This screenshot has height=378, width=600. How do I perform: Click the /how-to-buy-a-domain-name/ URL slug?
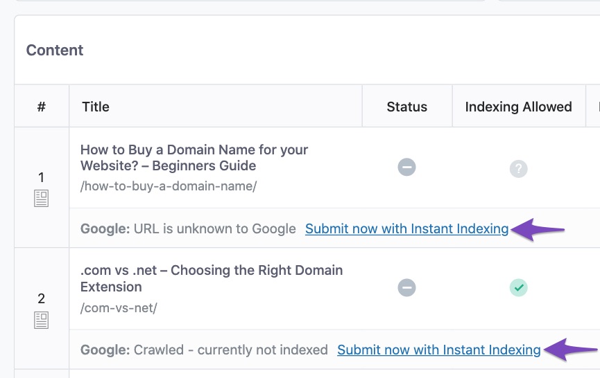pyautogui.click(x=169, y=186)
